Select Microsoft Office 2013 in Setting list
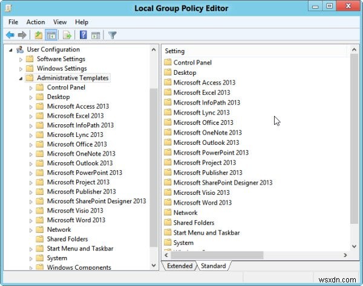363x286 pixels. (x=203, y=122)
